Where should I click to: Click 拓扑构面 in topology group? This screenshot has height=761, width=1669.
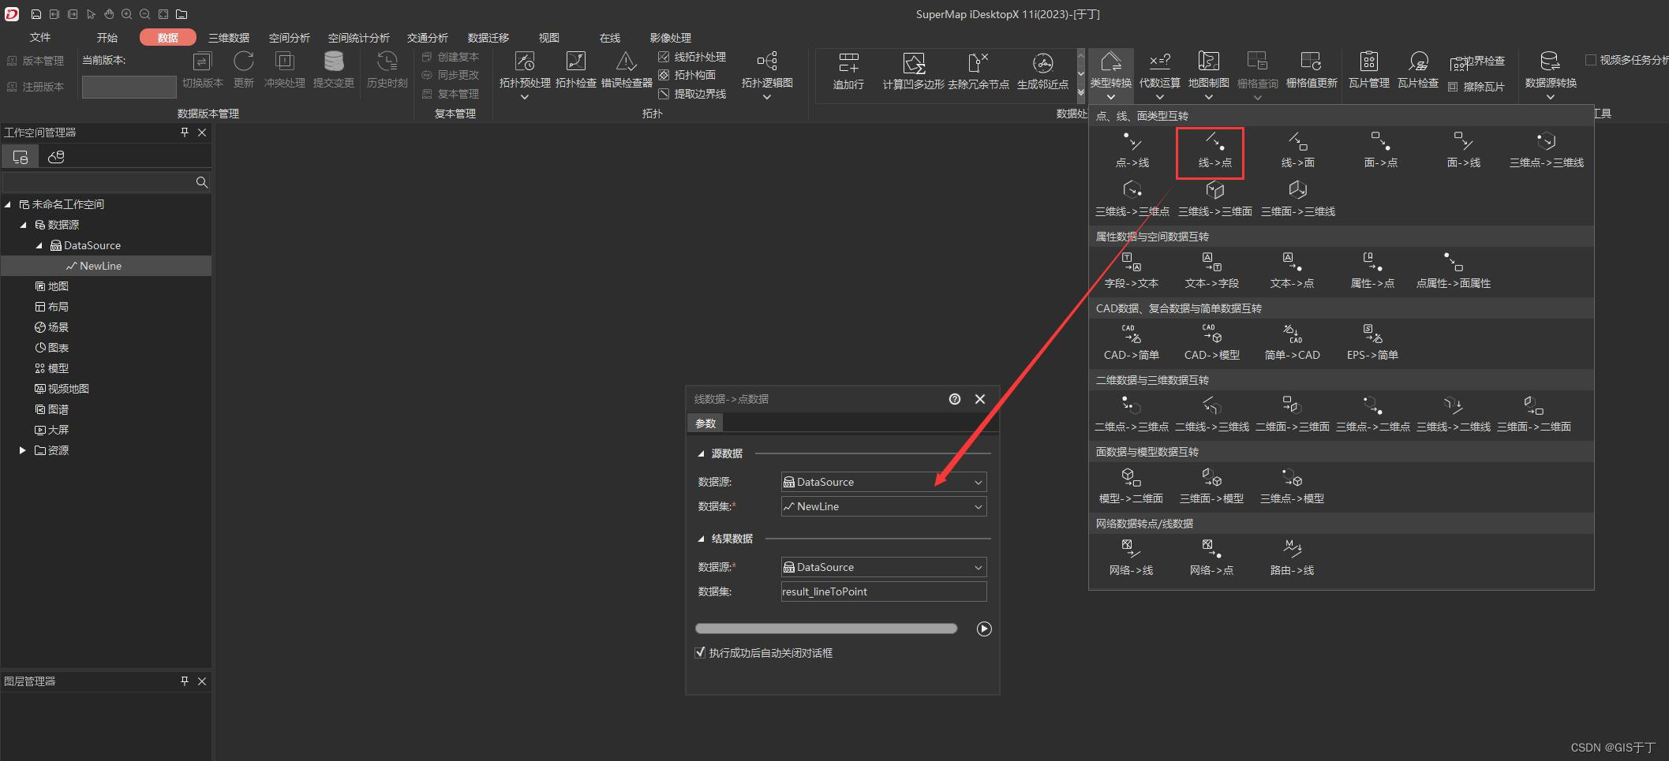click(x=687, y=75)
